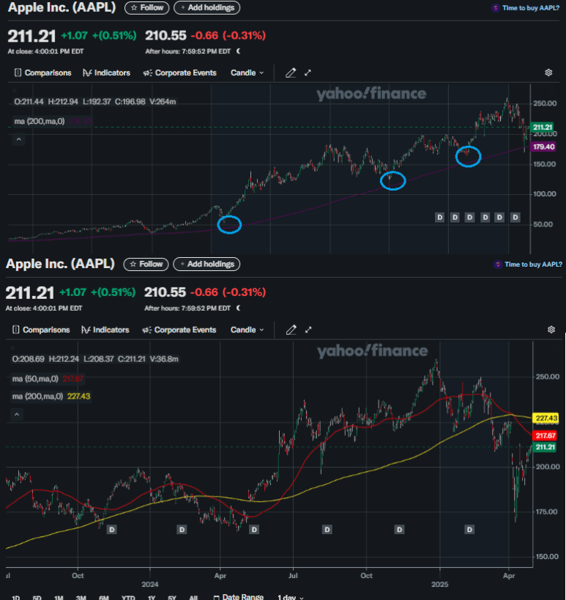The width and height of the screenshot is (566, 600).
Task: Open Corporate Events in bottom chart toolbar
Action: (179, 330)
